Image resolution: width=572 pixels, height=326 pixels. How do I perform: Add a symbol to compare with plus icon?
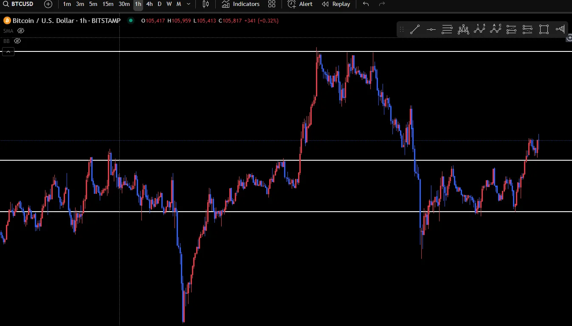pos(48,4)
